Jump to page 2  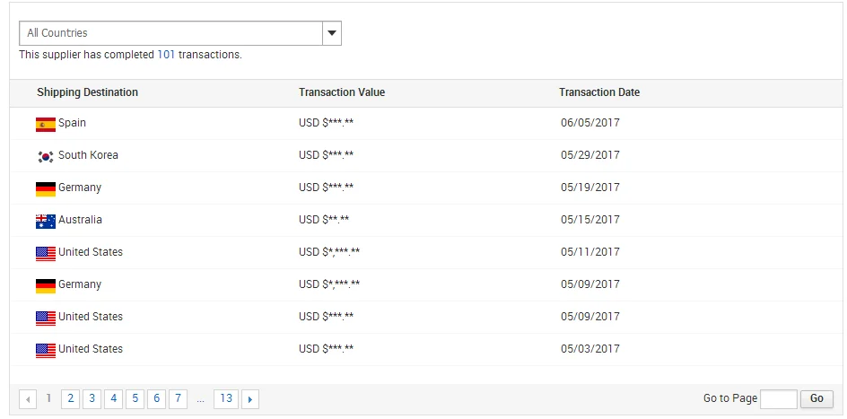tap(70, 398)
